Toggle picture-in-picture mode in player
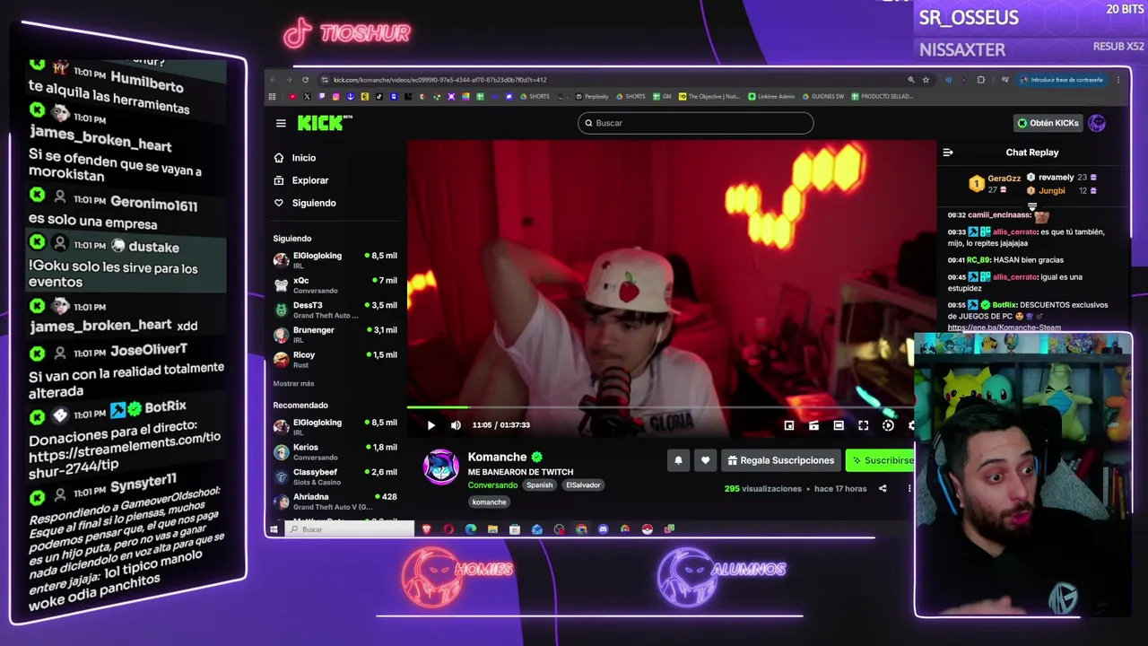 (789, 425)
